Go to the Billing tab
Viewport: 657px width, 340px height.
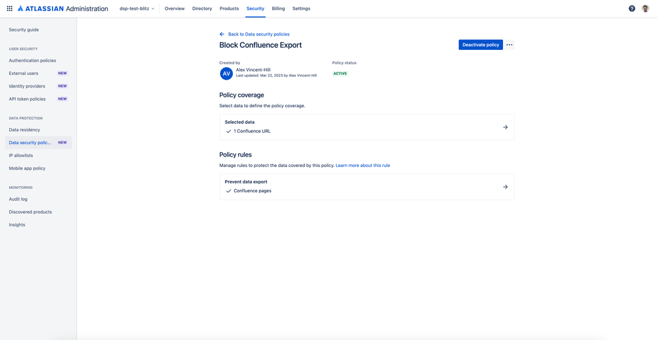278,9
